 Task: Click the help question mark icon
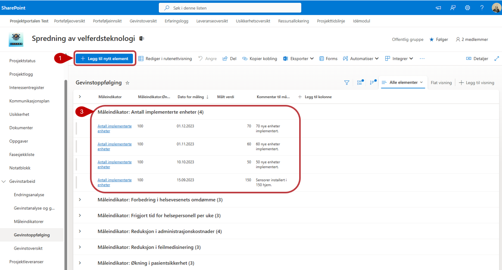[482, 7]
